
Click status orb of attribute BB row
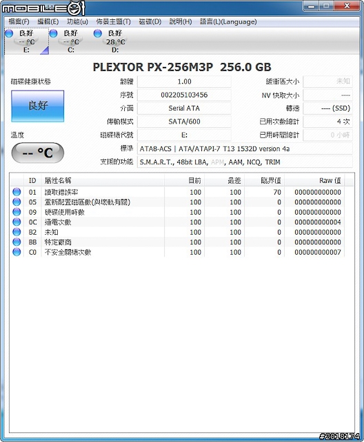click(x=17, y=242)
